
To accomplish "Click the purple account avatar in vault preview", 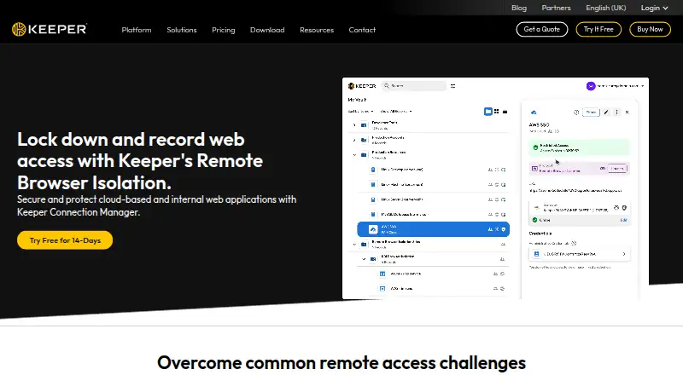I will (x=591, y=86).
